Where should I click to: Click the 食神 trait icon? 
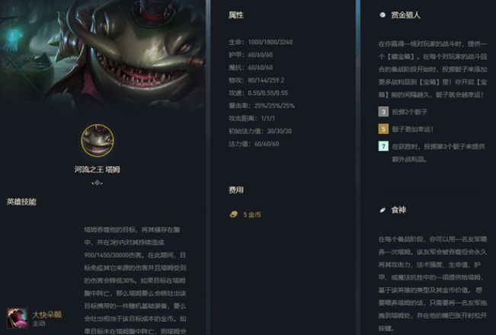coord(382,210)
